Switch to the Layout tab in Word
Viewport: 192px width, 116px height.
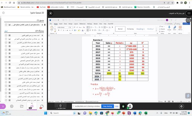(76, 24)
